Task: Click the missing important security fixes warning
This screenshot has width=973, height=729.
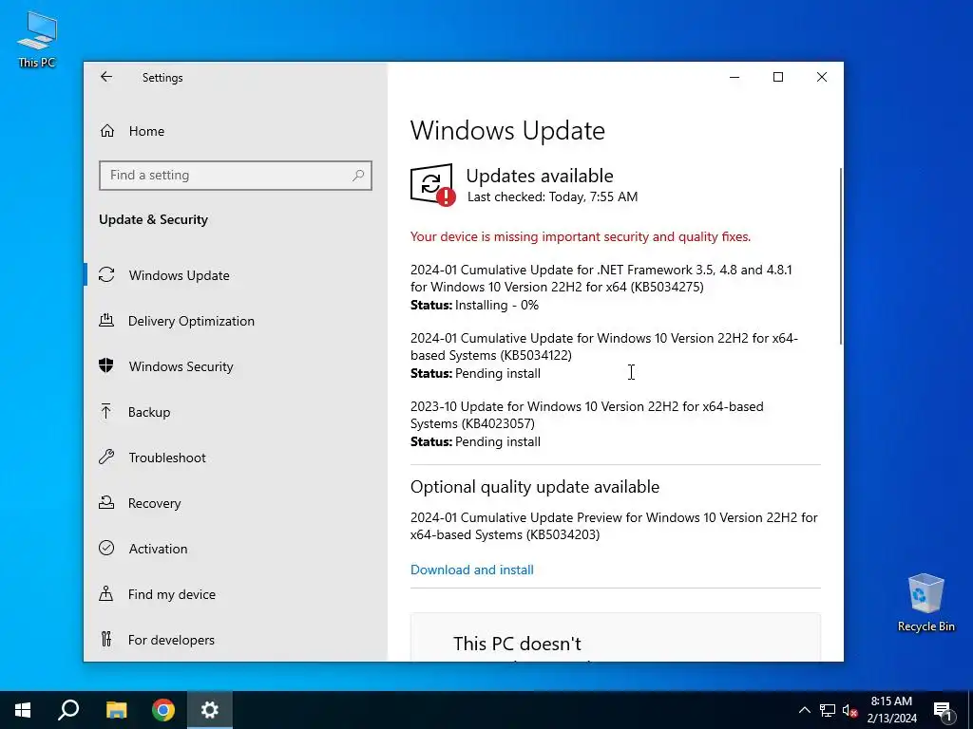Action: [581, 236]
